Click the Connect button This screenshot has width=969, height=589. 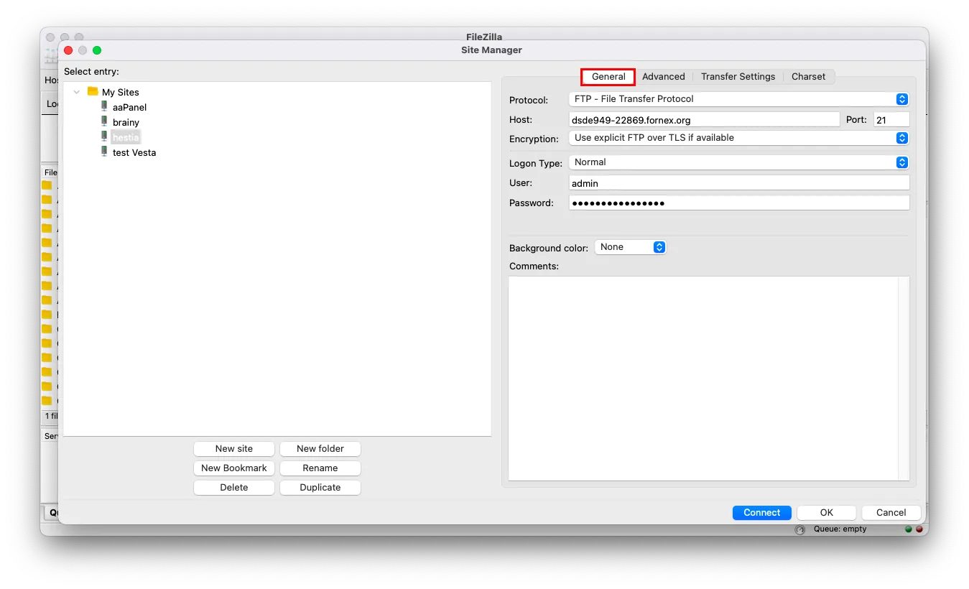[x=762, y=512]
